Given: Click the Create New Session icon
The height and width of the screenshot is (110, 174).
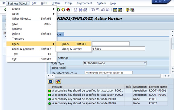Looking at the screenshot, I should coord(115,10).
